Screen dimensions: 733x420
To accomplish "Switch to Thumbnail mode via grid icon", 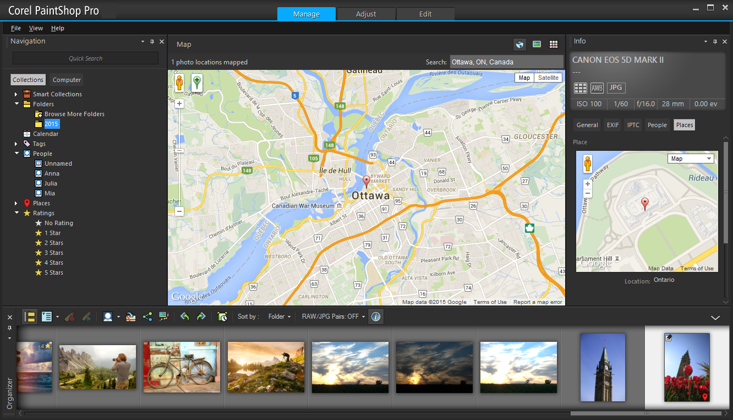I will click(554, 45).
